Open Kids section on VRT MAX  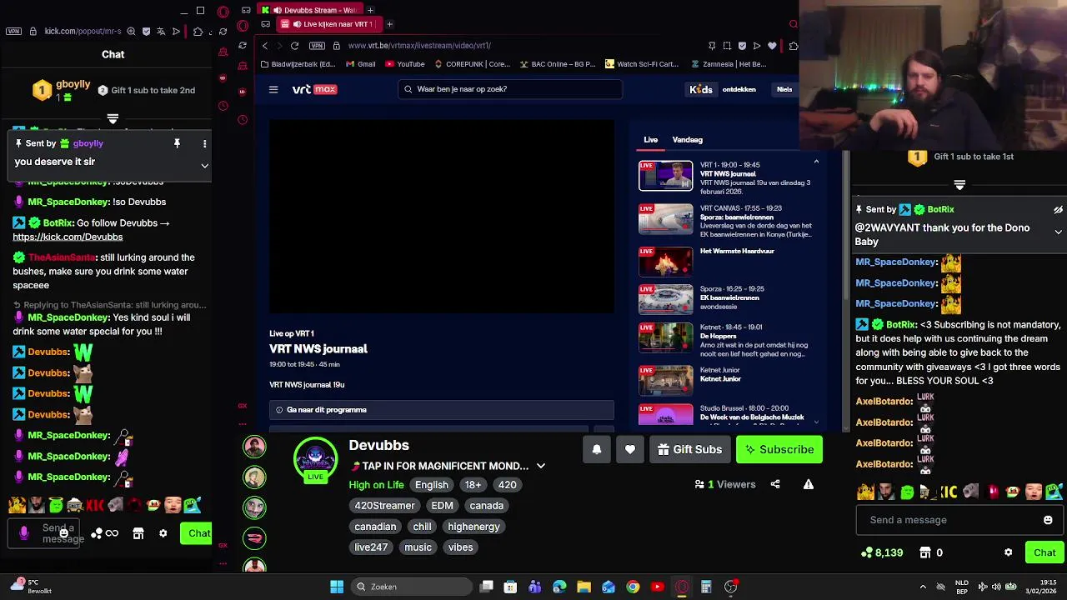pos(701,89)
